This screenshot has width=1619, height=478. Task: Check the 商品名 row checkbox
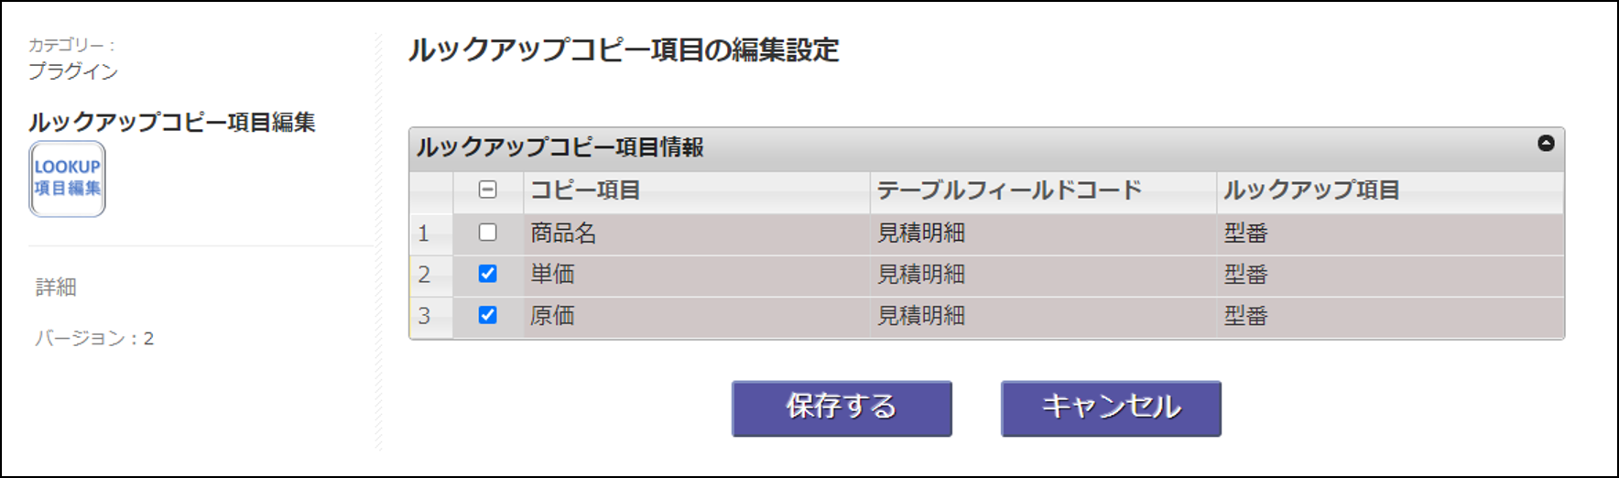point(488,233)
